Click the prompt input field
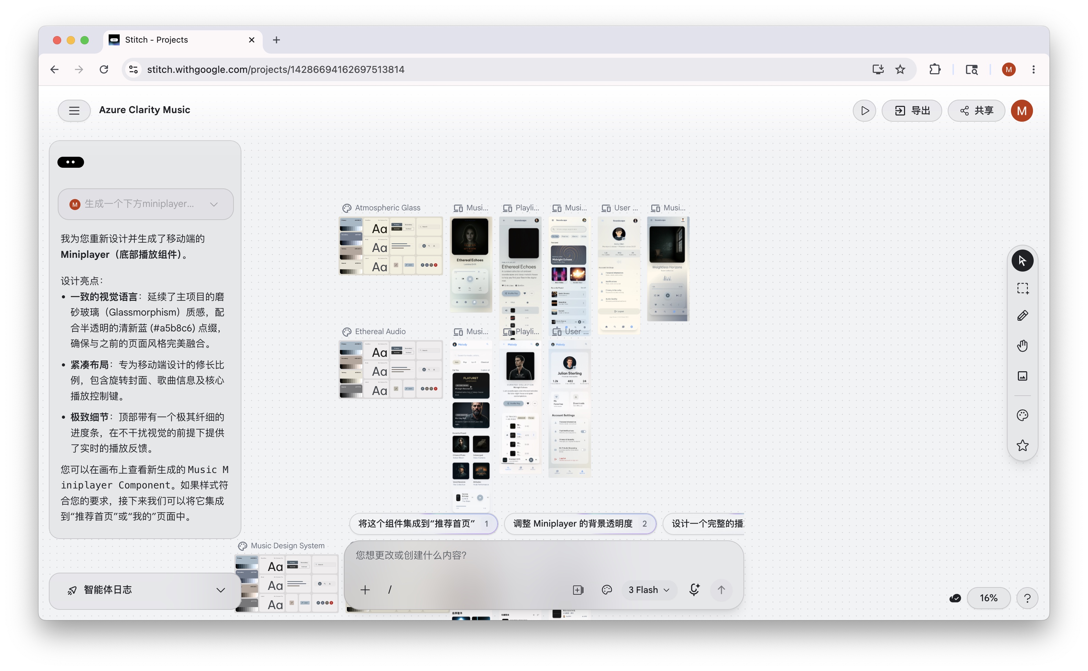 543,555
